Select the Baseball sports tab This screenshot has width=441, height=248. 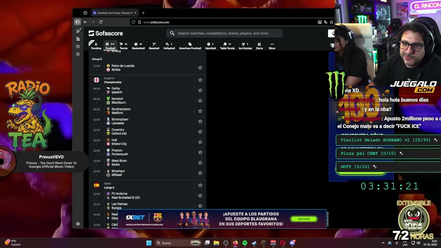(154, 46)
